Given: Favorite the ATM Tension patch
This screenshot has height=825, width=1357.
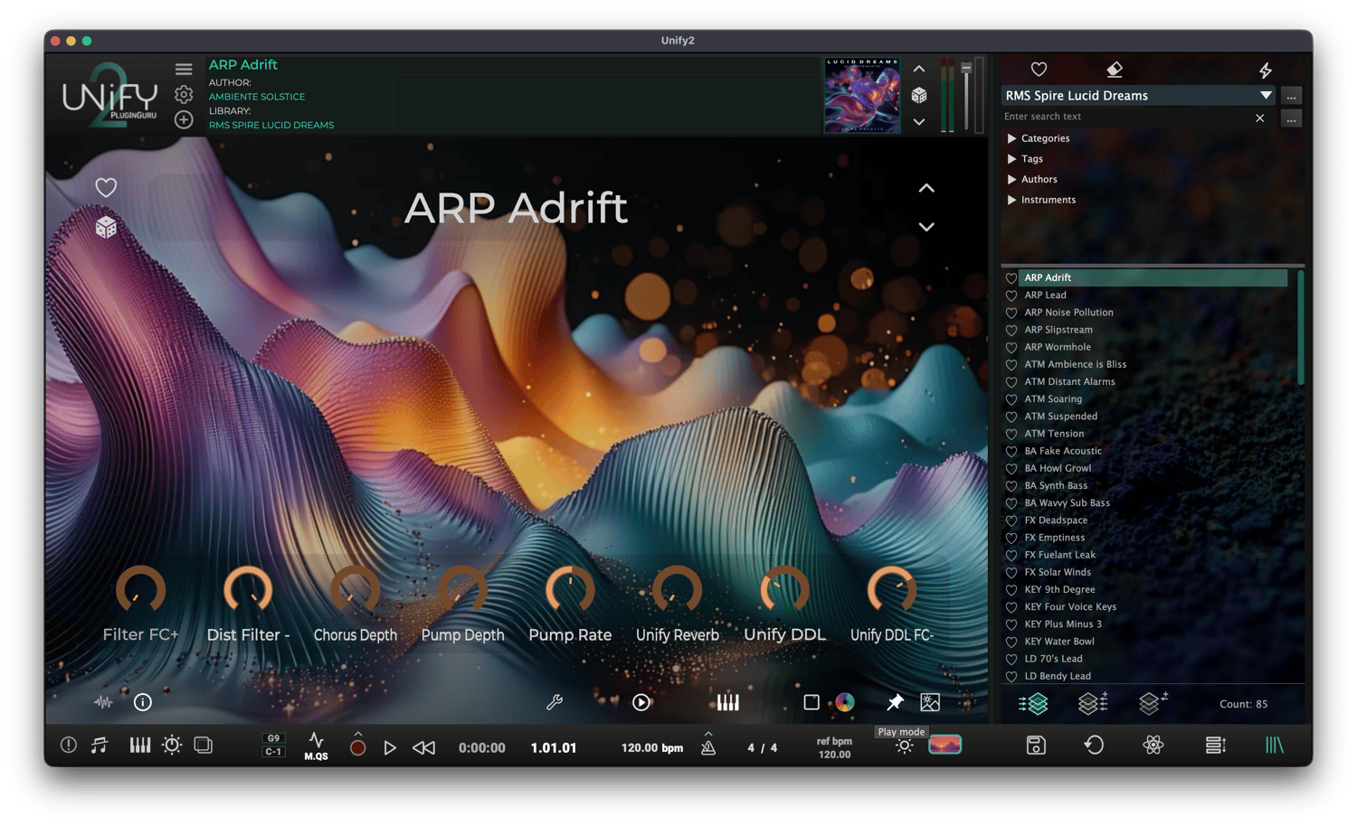Looking at the screenshot, I should tap(1011, 435).
